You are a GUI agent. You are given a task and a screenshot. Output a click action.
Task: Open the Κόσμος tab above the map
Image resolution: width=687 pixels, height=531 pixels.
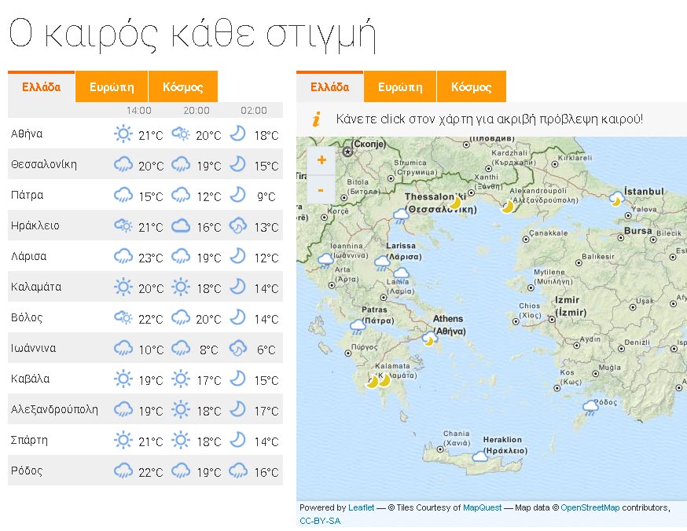[471, 86]
